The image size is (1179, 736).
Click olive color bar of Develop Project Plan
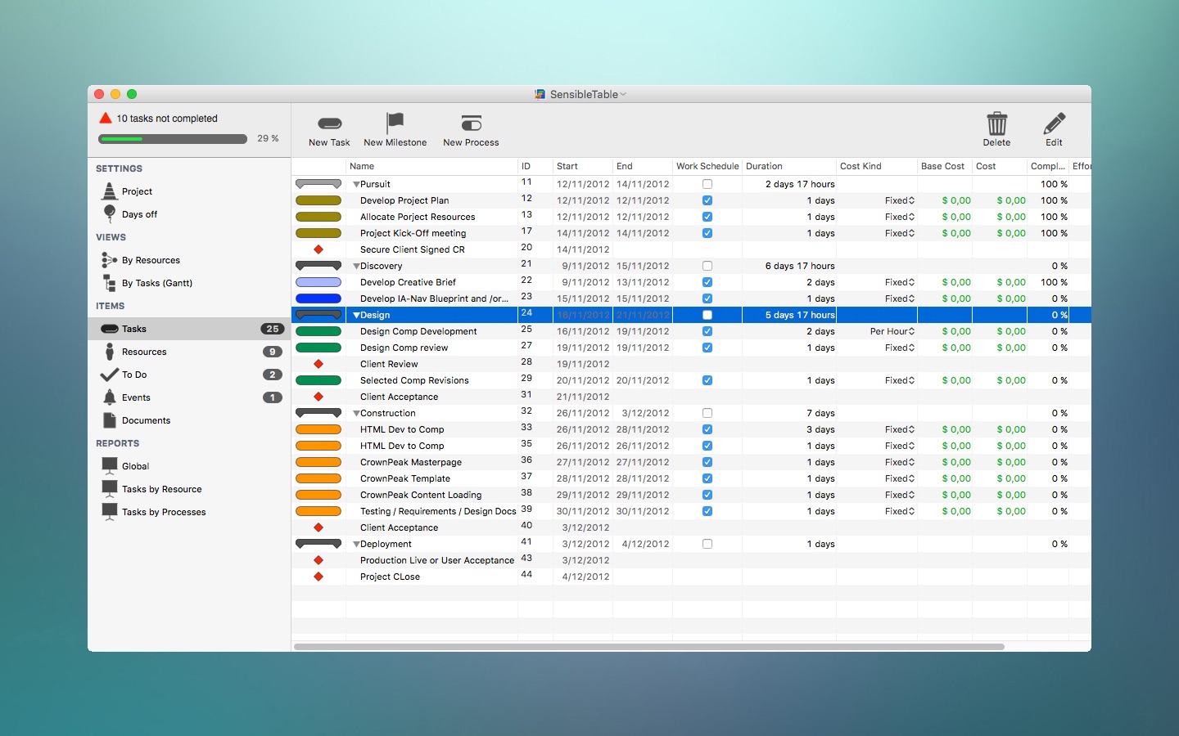(318, 200)
